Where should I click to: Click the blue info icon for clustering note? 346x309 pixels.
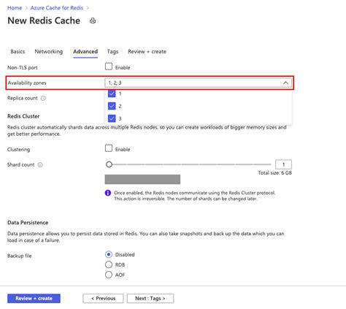[x=108, y=193]
